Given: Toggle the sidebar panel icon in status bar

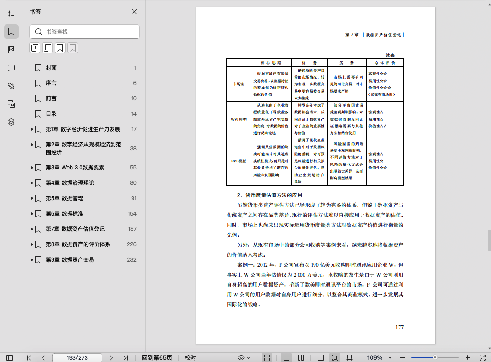Looking at the screenshot, I should [x=10, y=357].
